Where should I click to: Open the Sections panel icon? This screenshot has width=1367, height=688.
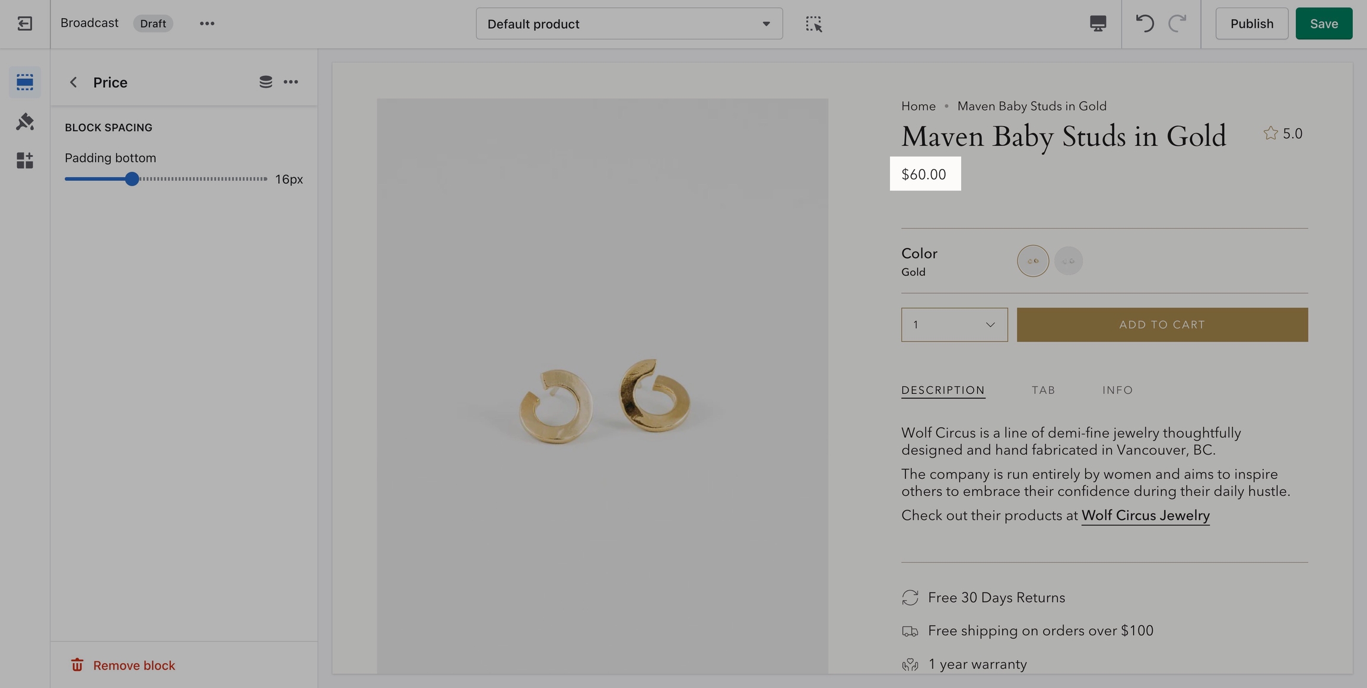pos(24,82)
